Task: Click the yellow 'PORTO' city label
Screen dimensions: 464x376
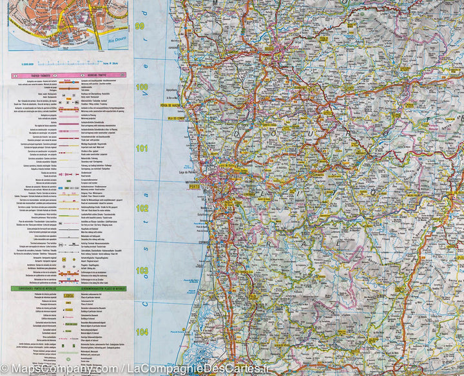Action: coord(194,187)
